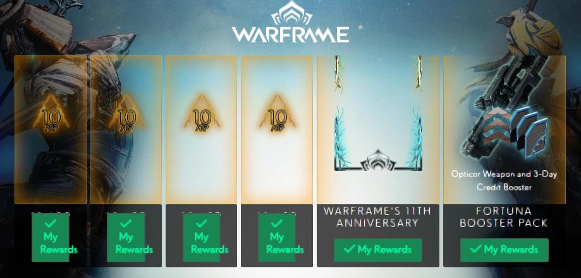Click the orange chevron credit booster icon
Viewport: 581px width, 278px height.
click(494, 128)
